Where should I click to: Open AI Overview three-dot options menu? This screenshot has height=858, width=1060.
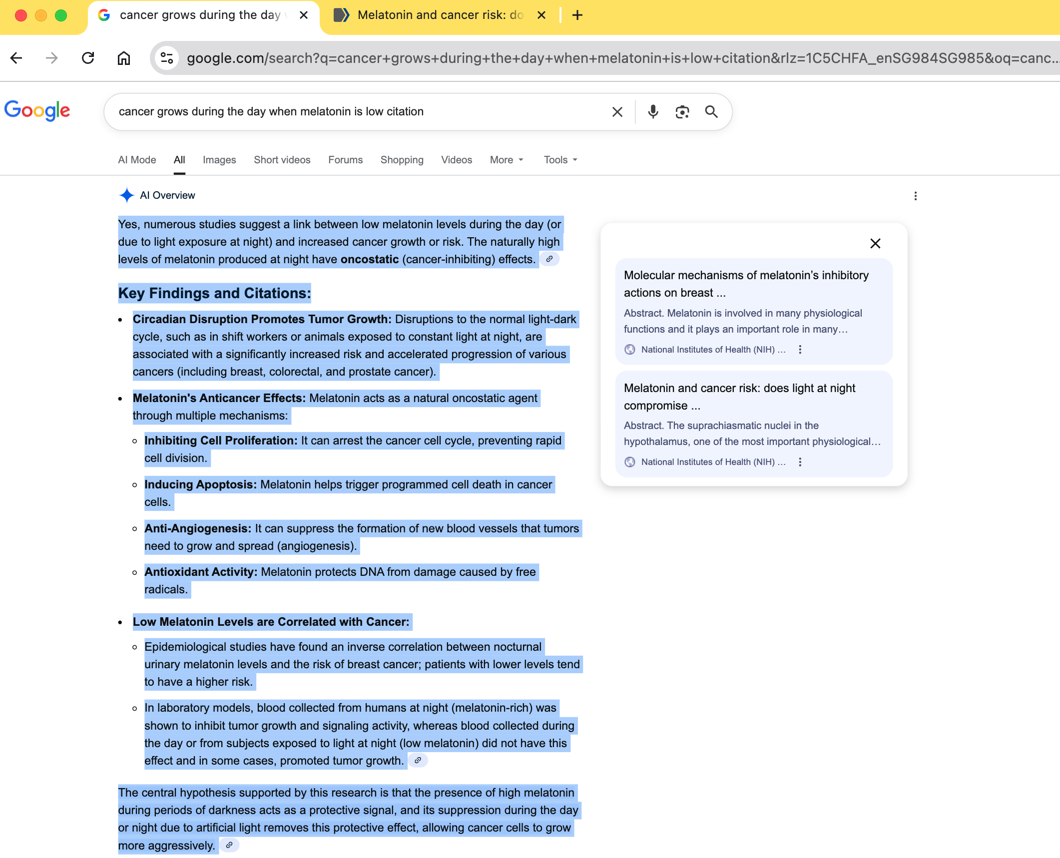[915, 196]
